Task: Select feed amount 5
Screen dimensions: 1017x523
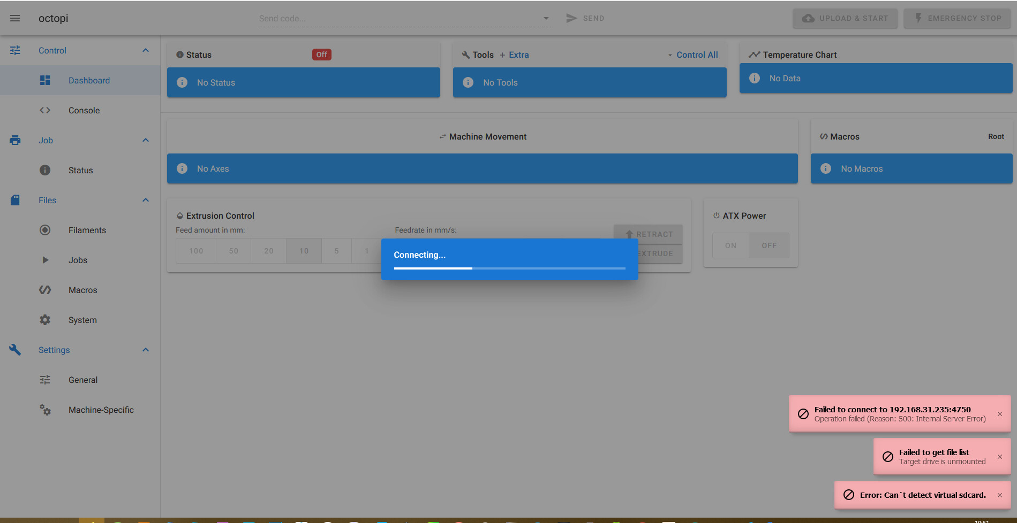Action: tap(336, 251)
